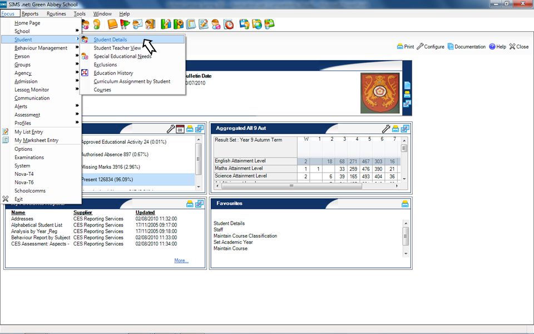Click the wrench icon in Aggregated All 9 Aut panel

point(386,129)
